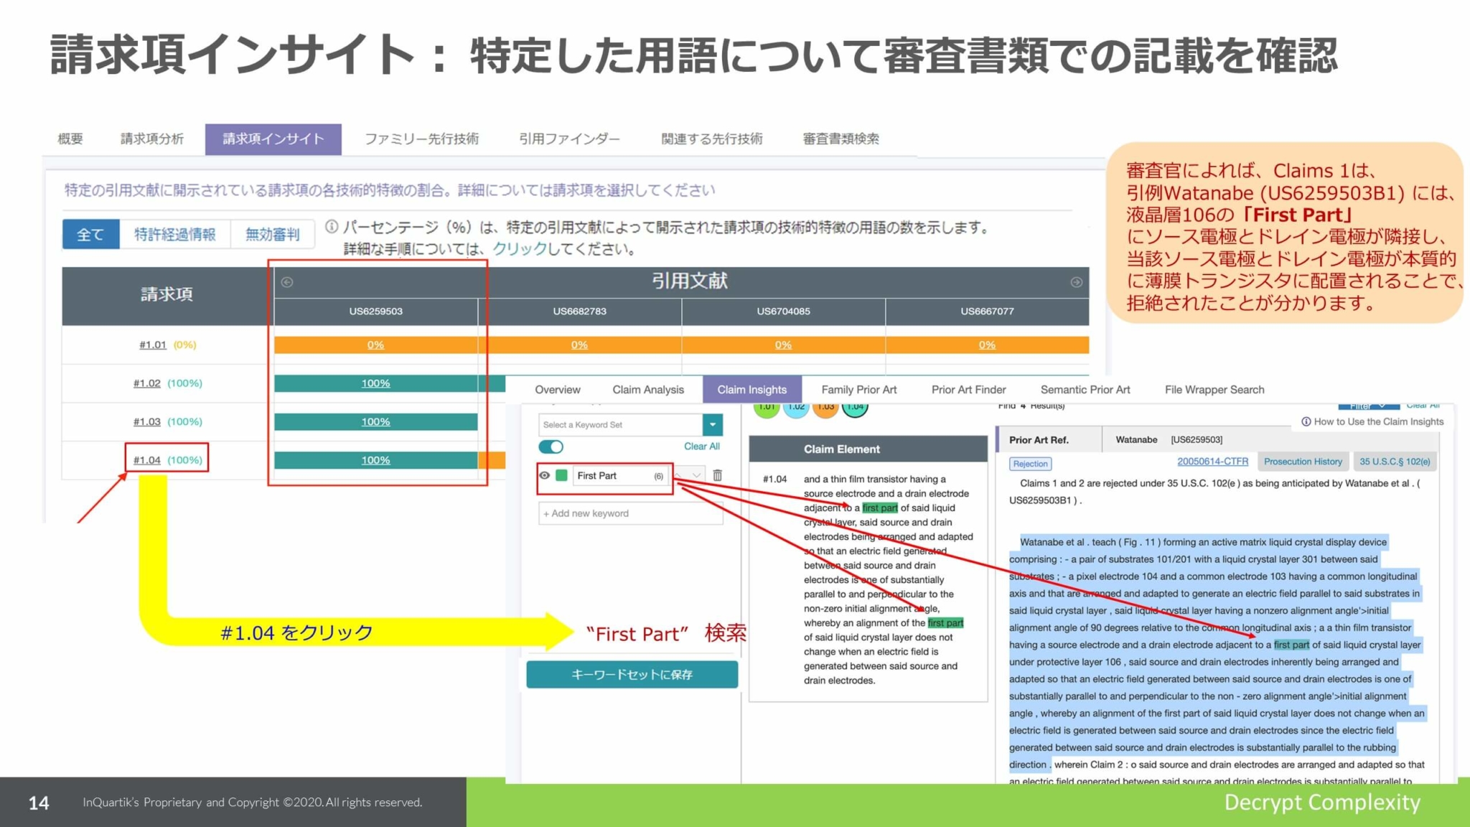This screenshot has width=1470, height=827.
Task: Select the 無効審判 filter button
Action: [x=272, y=234]
